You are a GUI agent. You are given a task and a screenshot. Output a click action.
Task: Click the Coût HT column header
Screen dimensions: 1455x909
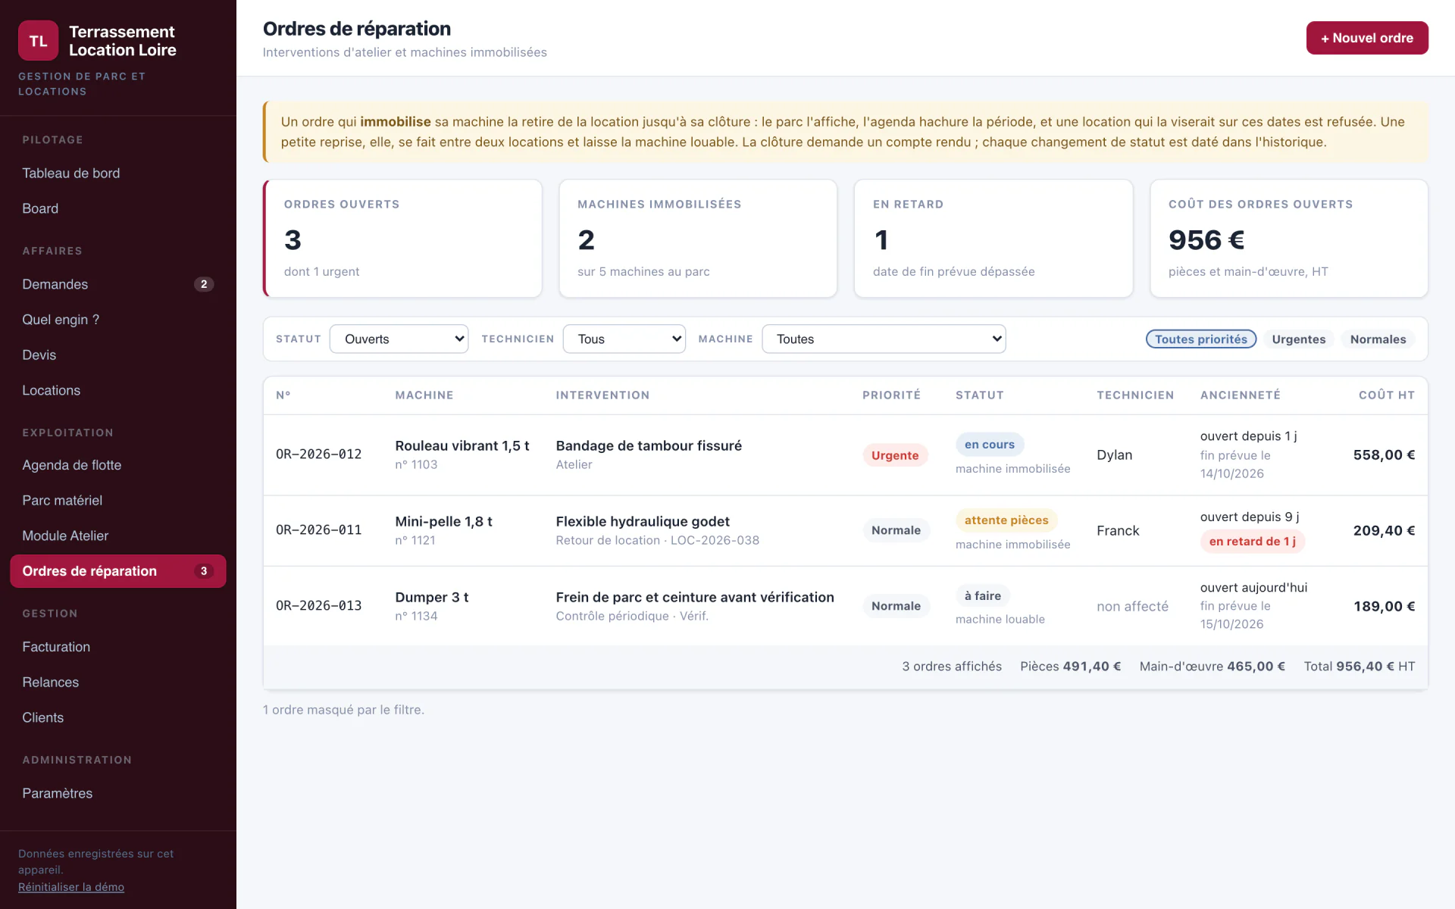pyautogui.click(x=1387, y=395)
